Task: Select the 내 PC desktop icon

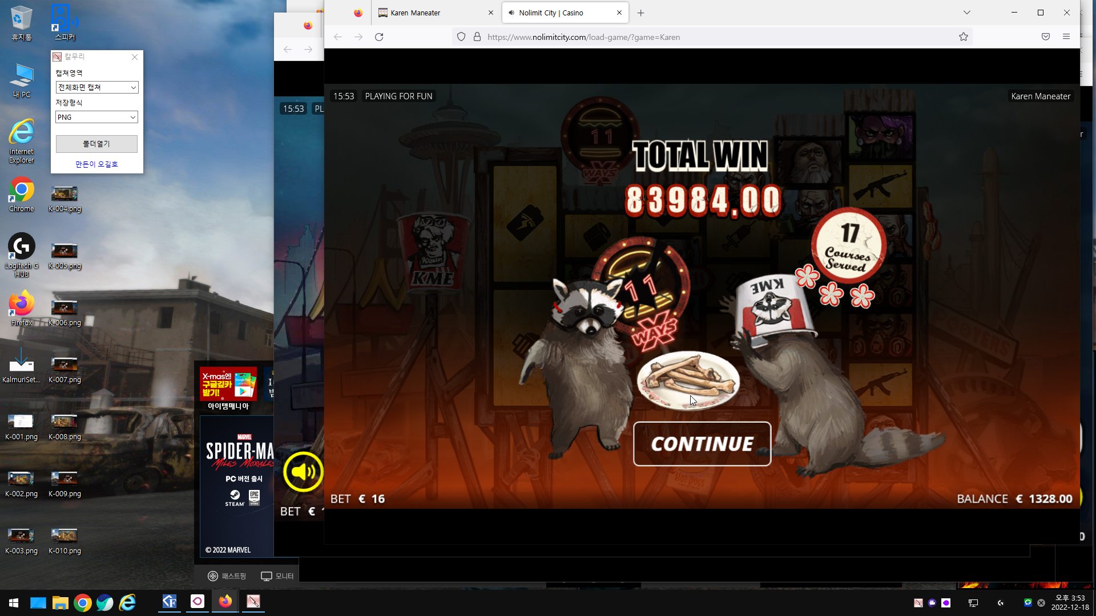Action: click(x=21, y=80)
